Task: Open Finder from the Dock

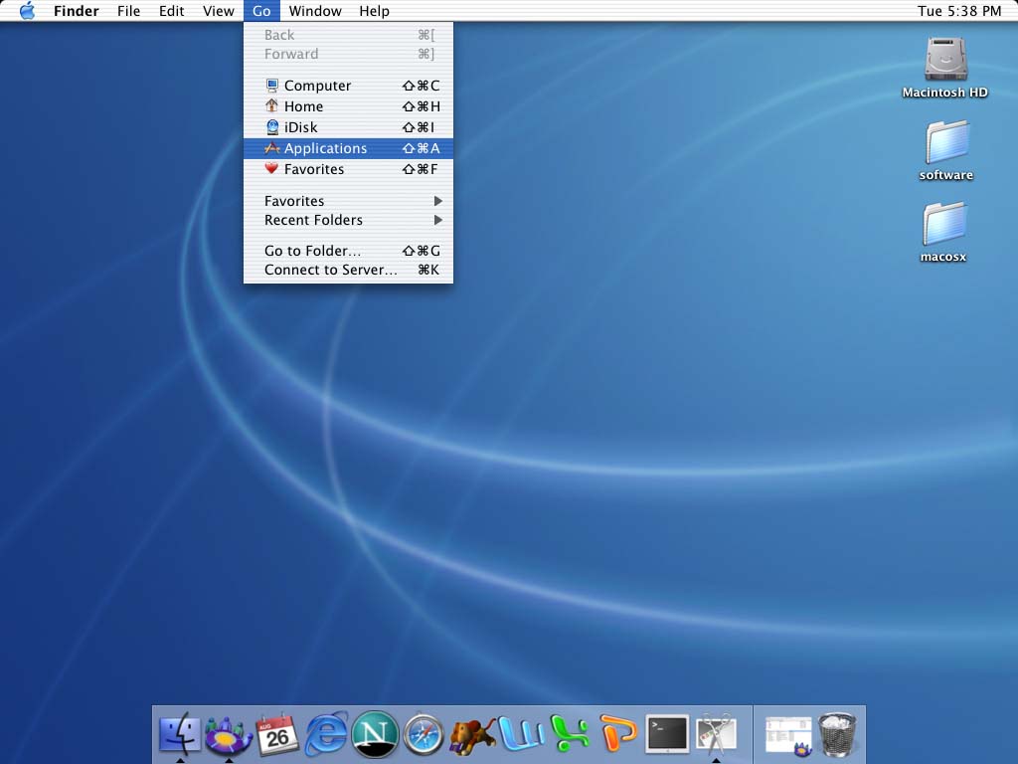Action: pyautogui.click(x=180, y=735)
